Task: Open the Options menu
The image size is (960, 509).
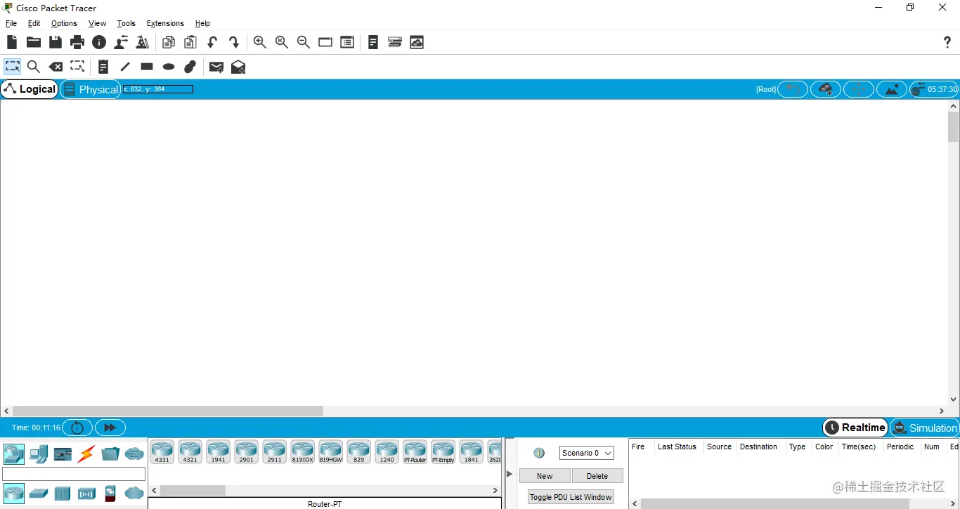Action: tap(64, 23)
